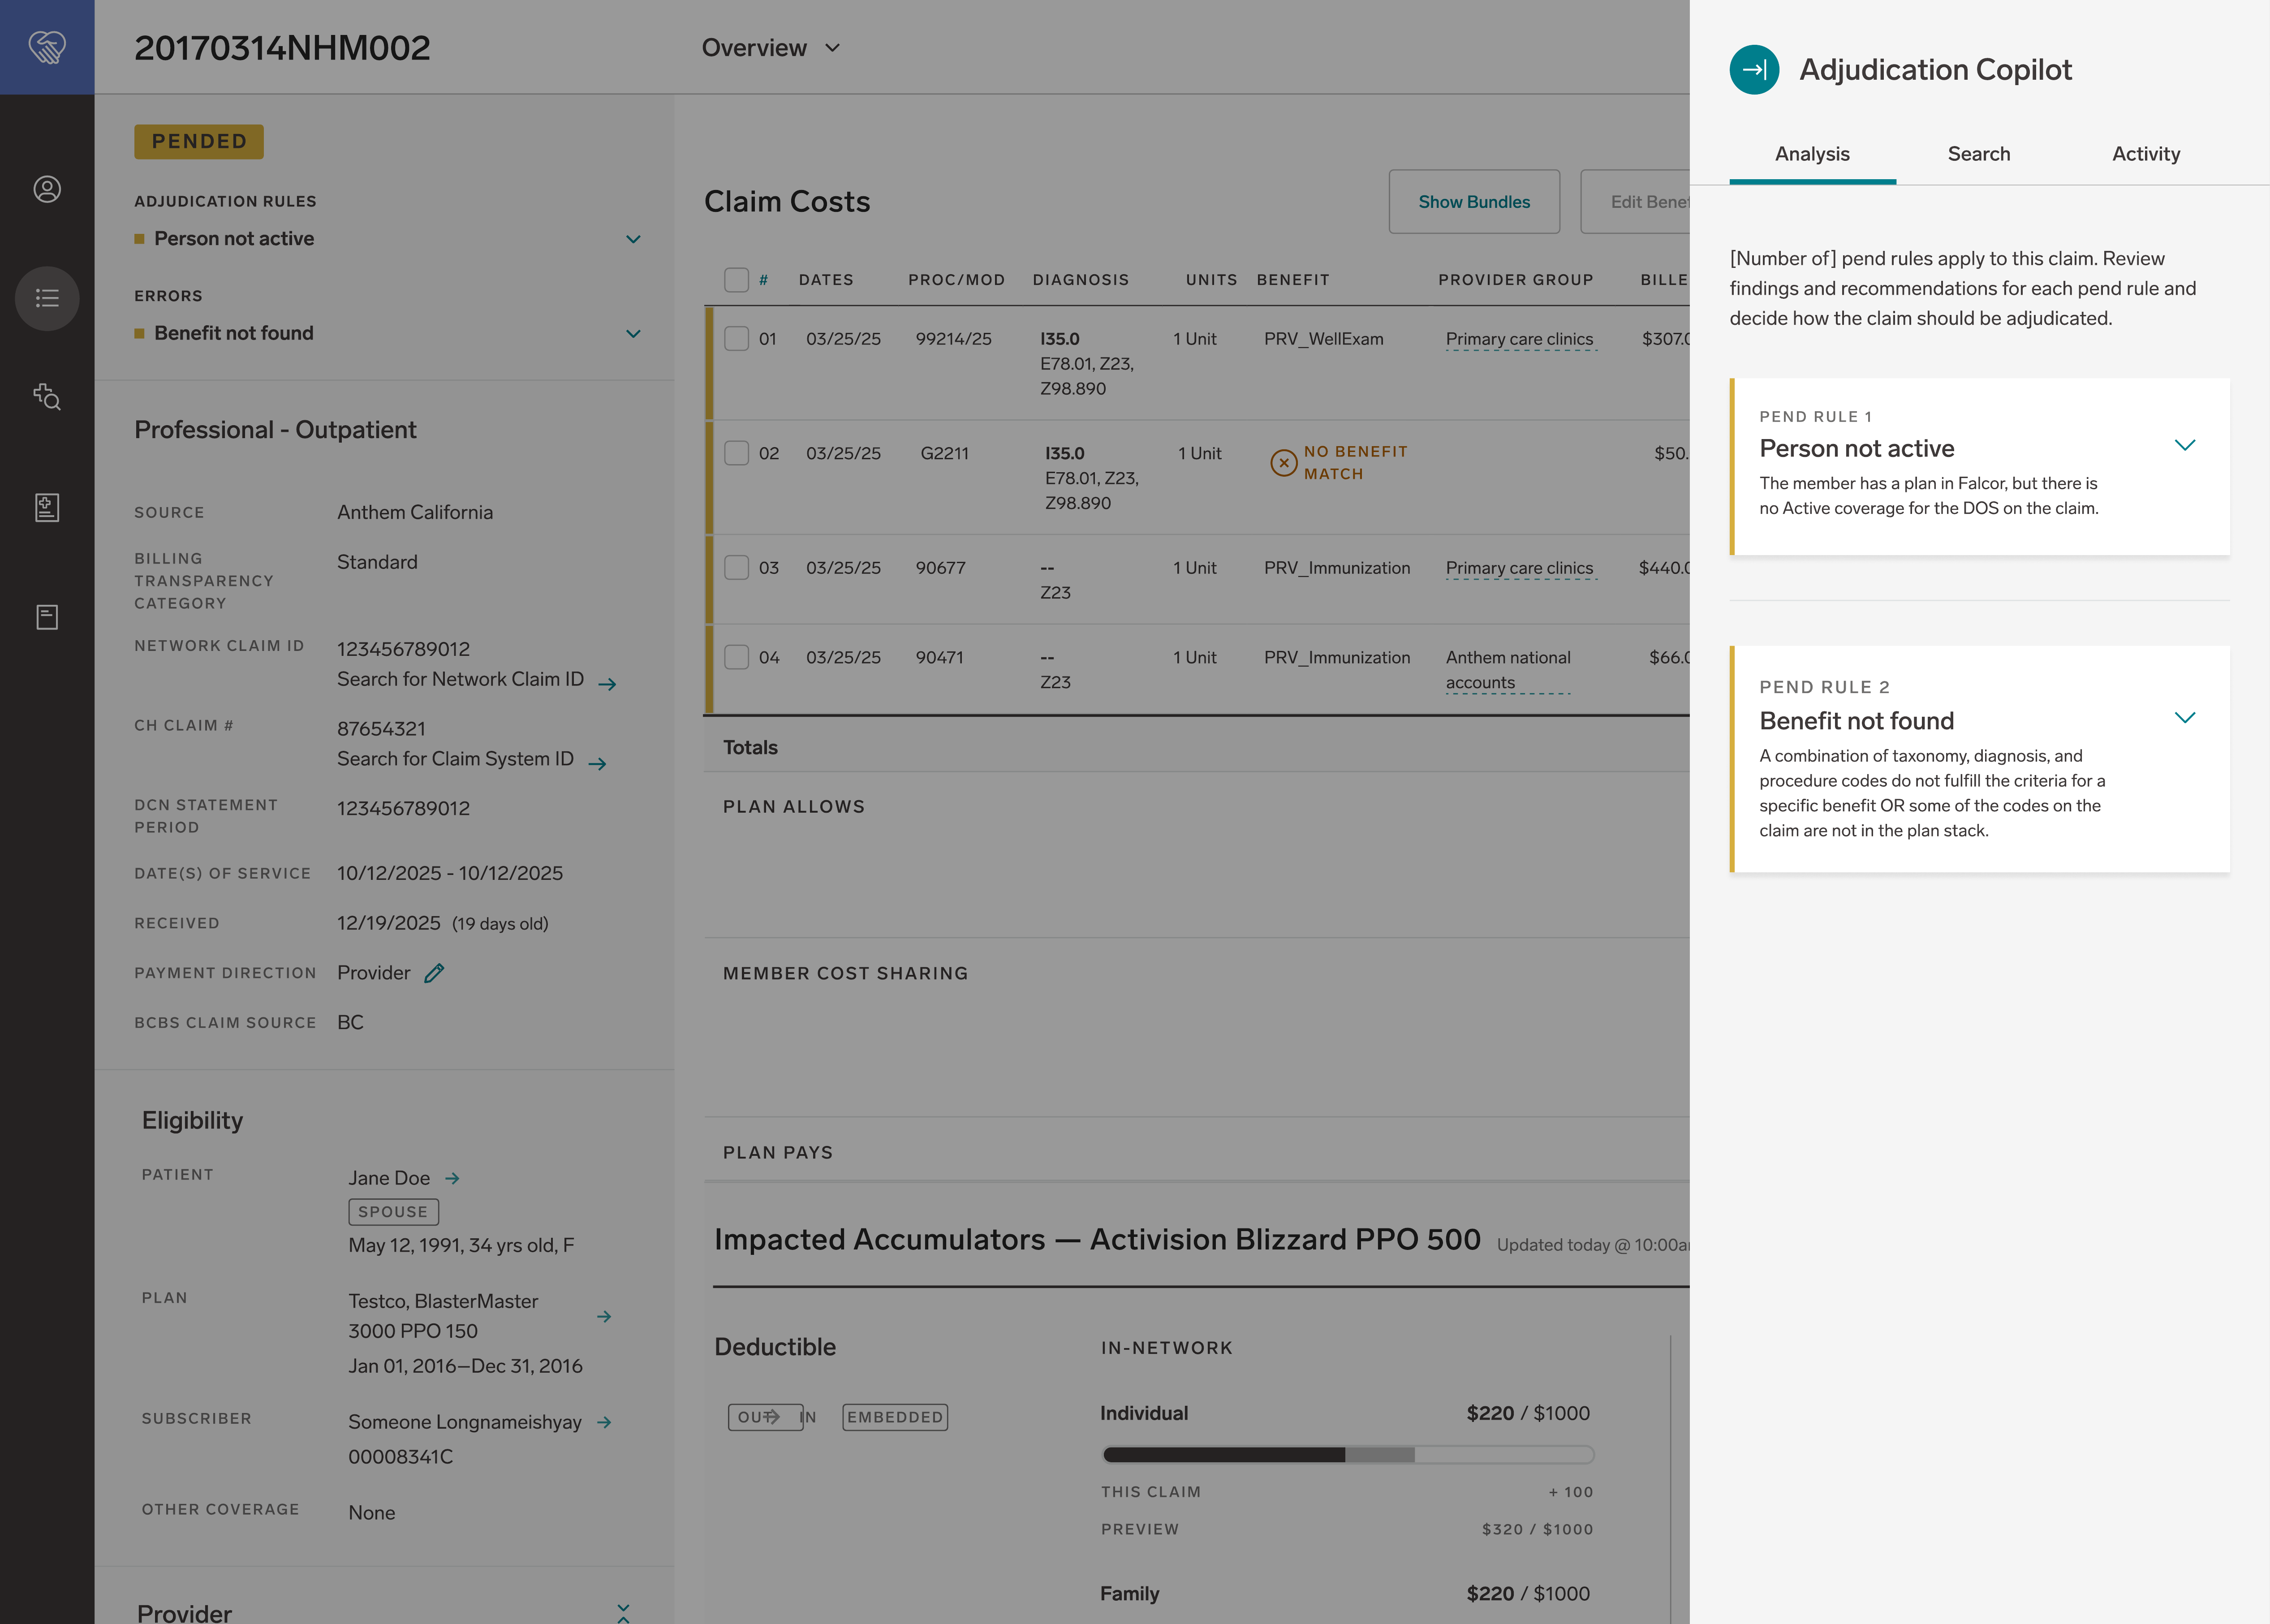Select procedure code 90471

click(x=939, y=657)
